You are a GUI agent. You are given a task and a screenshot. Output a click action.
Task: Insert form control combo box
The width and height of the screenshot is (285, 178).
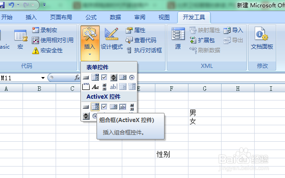tap(95, 78)
